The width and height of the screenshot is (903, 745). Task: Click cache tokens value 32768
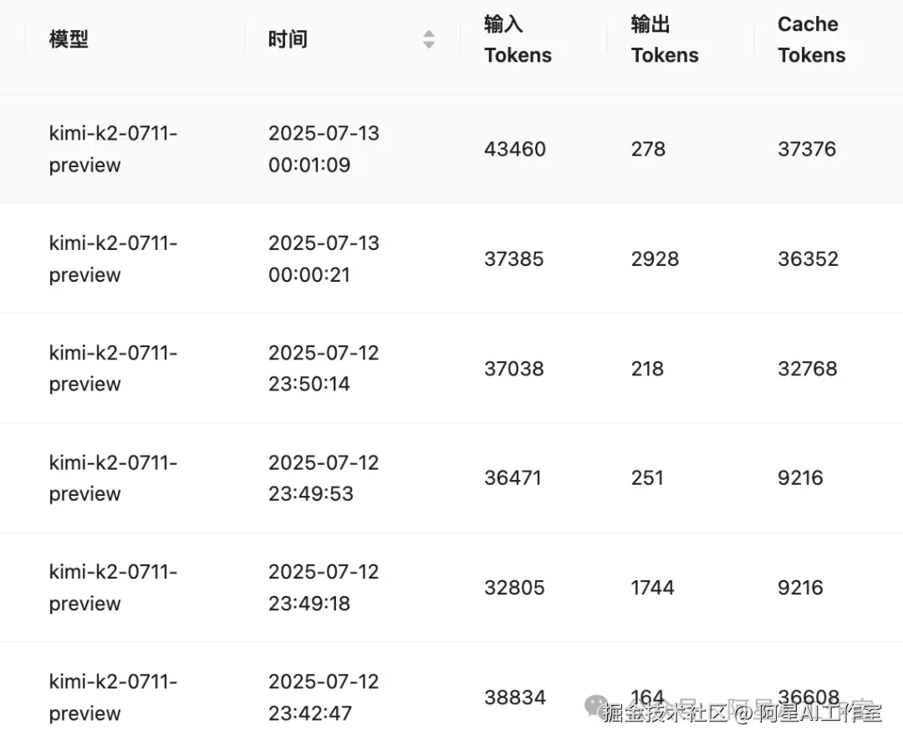tap(808, 369)
